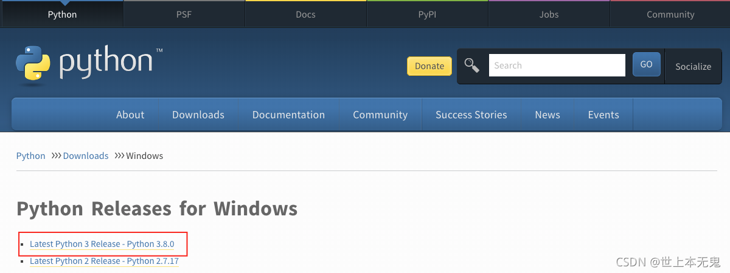Image resolution: width=730 pixels, height=273 pixels.
Task: Open the News navigation menu
Action: 547,115
